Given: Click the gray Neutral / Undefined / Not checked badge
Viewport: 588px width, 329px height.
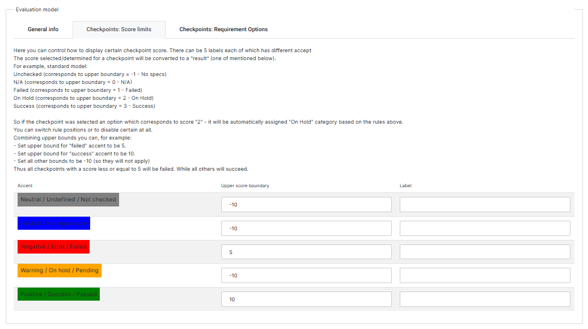Looking at the screenshot, I should 68,200.
